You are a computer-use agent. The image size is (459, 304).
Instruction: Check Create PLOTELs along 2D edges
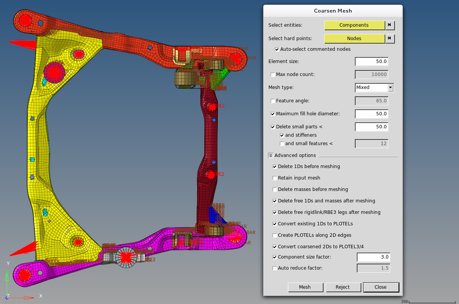[275, 235]
